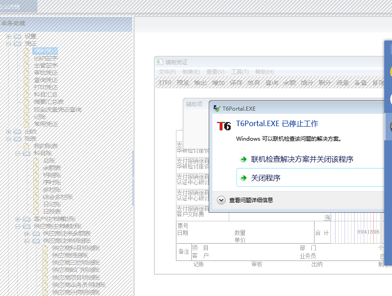Click the input field beside the magnifier
Screen dimensions: 392x296
coord(276,217)
